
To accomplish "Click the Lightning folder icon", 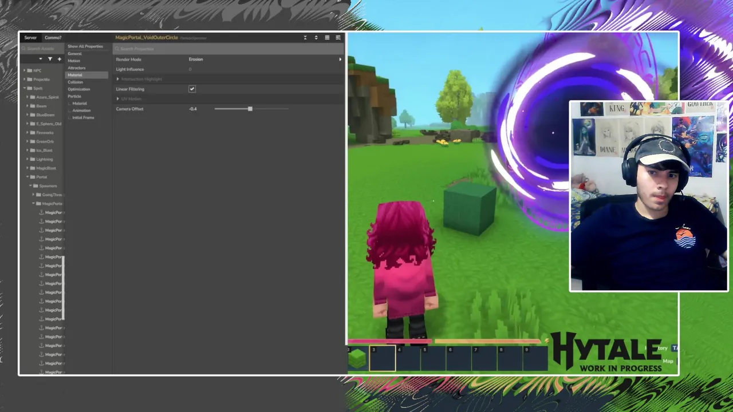I will pyautogui.click(x=33, y=159).
